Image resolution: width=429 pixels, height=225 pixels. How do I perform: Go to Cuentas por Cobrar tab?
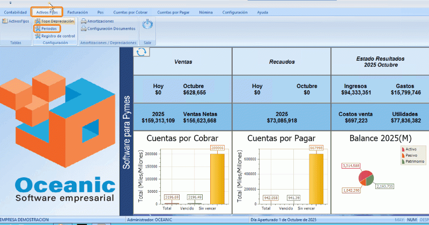(x=130, y=12)
